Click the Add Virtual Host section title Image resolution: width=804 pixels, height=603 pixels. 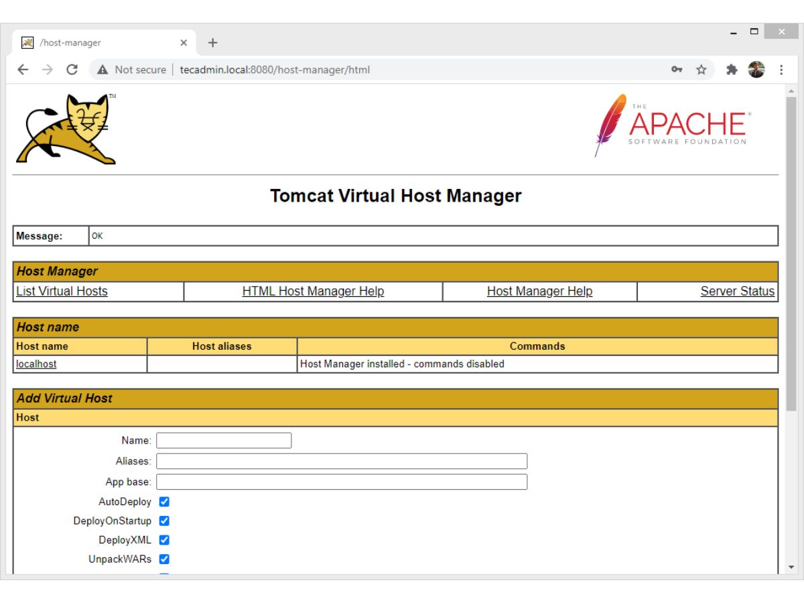(x=64, y=398)
